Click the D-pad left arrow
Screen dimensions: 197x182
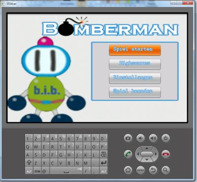(138, 154)
